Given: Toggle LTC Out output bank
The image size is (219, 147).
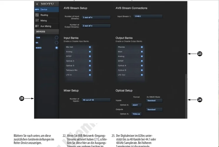Looking at the screenshot, I should tap(142, 75).
